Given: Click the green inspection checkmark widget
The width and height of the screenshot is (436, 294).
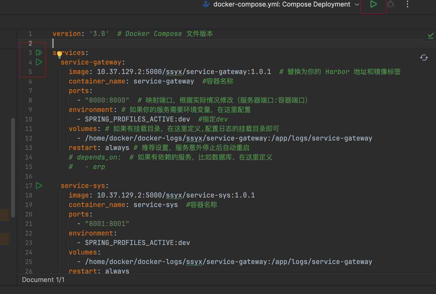Looking at the screenshot, I should click(x=430, y=36).
